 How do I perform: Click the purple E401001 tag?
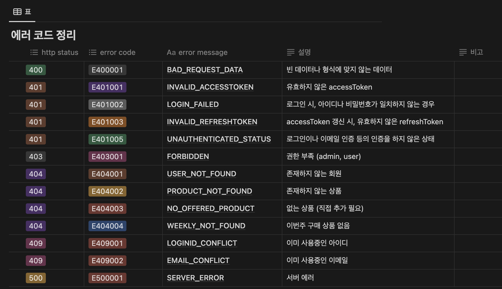(x=107, y=87)
